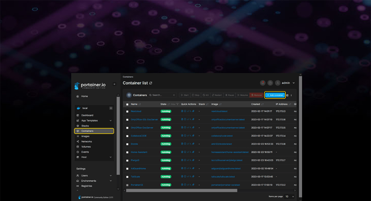The height and width of the screenshot is (201, 371).
Task: Tick the OnlyOffice-SSL-DocServer checkbox
Action: tap(127, 120)
